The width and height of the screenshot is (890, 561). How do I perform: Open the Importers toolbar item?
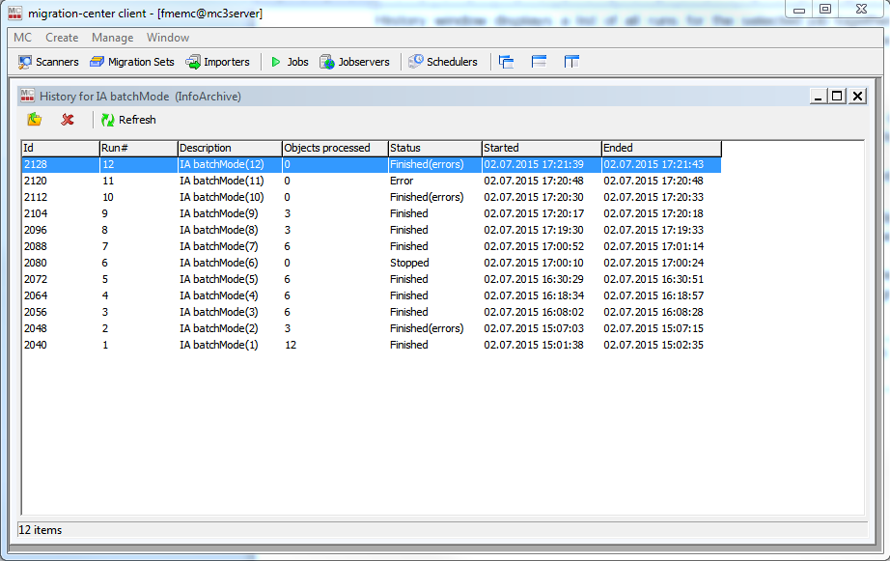[217, 62]
